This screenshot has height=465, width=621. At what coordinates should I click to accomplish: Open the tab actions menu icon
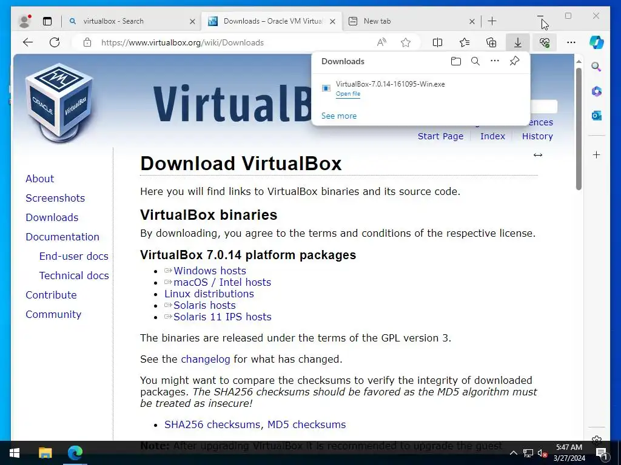[47, 21]
